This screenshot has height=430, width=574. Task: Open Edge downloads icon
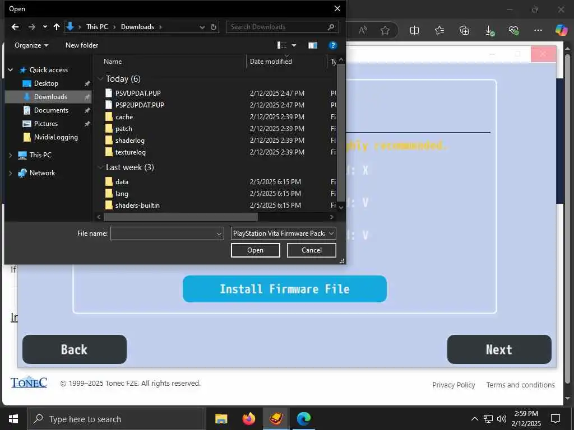pyautogui.click(x=489, y=31)
